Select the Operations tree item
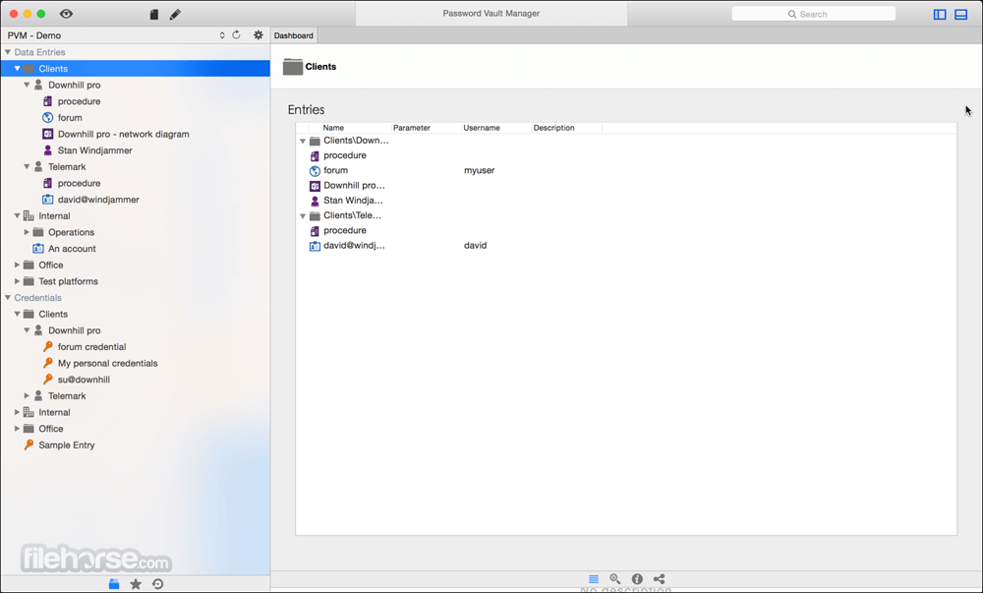983x593 pixels. [71, 232]
